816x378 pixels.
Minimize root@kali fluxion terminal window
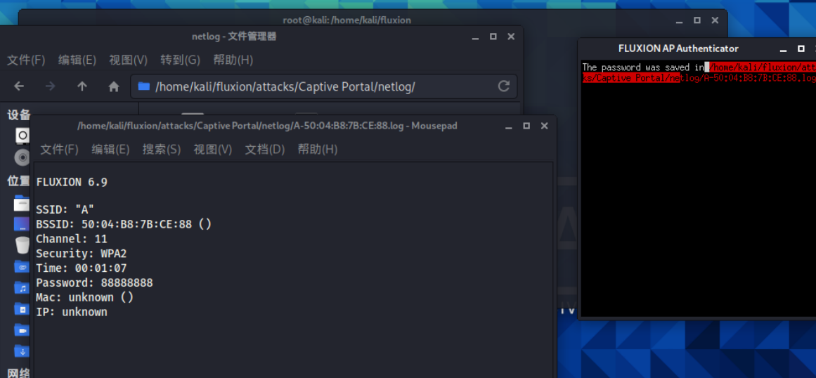(x=679, y=21)
